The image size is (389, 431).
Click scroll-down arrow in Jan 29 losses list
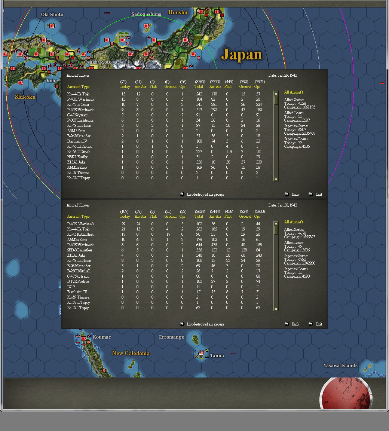[x=276, y=179]
